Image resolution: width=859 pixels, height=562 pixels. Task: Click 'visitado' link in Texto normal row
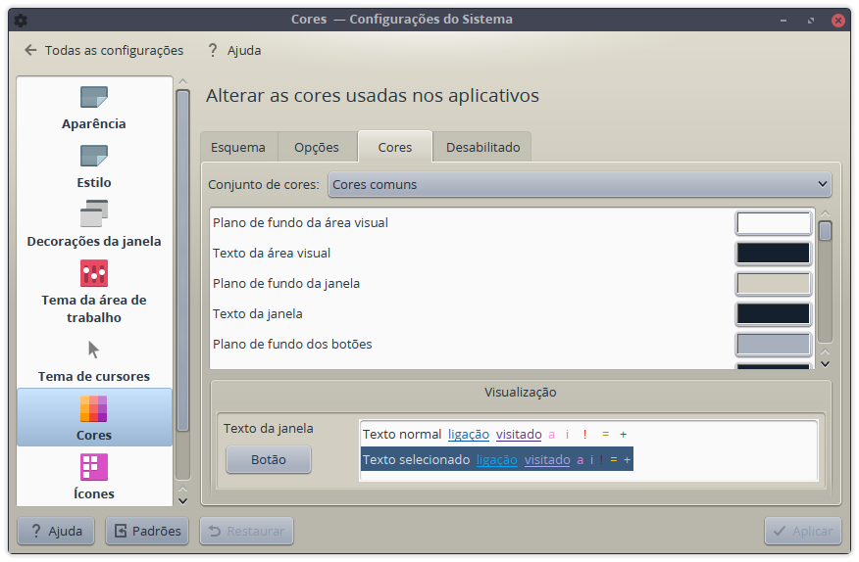(519, 435)
